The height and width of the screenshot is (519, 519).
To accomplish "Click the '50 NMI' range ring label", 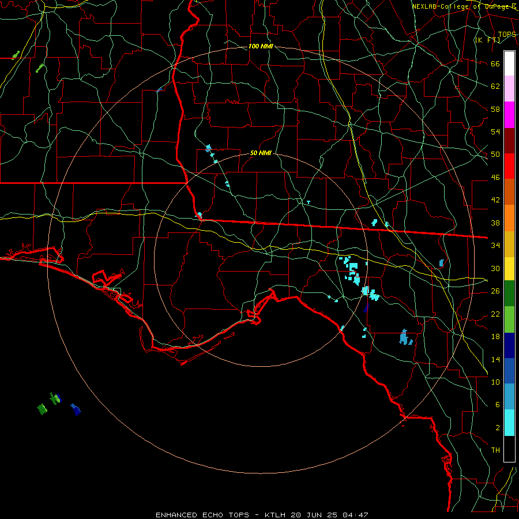I will [x=261, y=153].
